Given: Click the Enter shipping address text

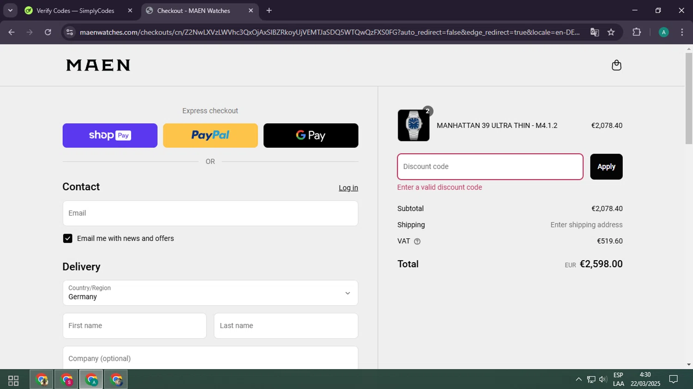Looking at the screenshot, I should click(x=586, y=225).
